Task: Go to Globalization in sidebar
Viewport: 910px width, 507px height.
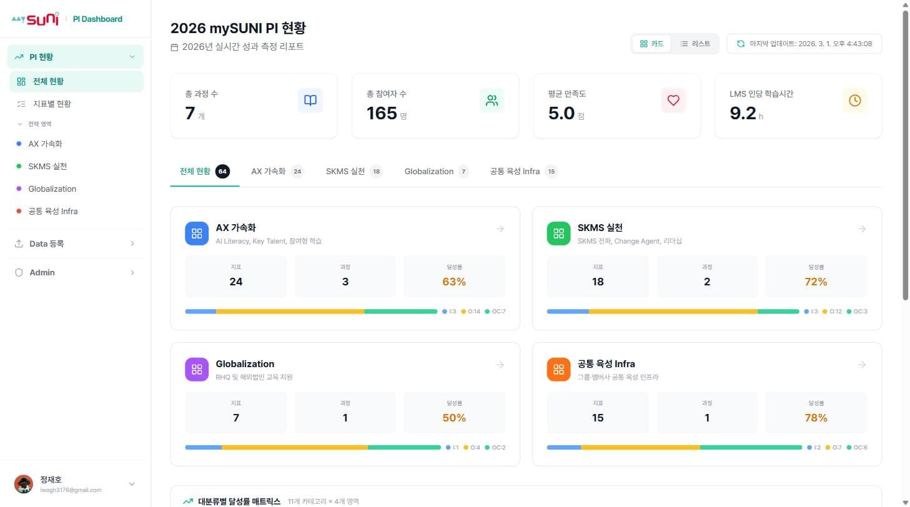Action: 76,189
